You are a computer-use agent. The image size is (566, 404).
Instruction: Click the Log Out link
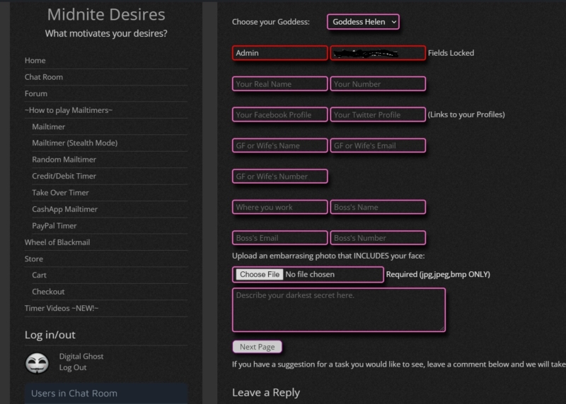[x=73, y=368]
